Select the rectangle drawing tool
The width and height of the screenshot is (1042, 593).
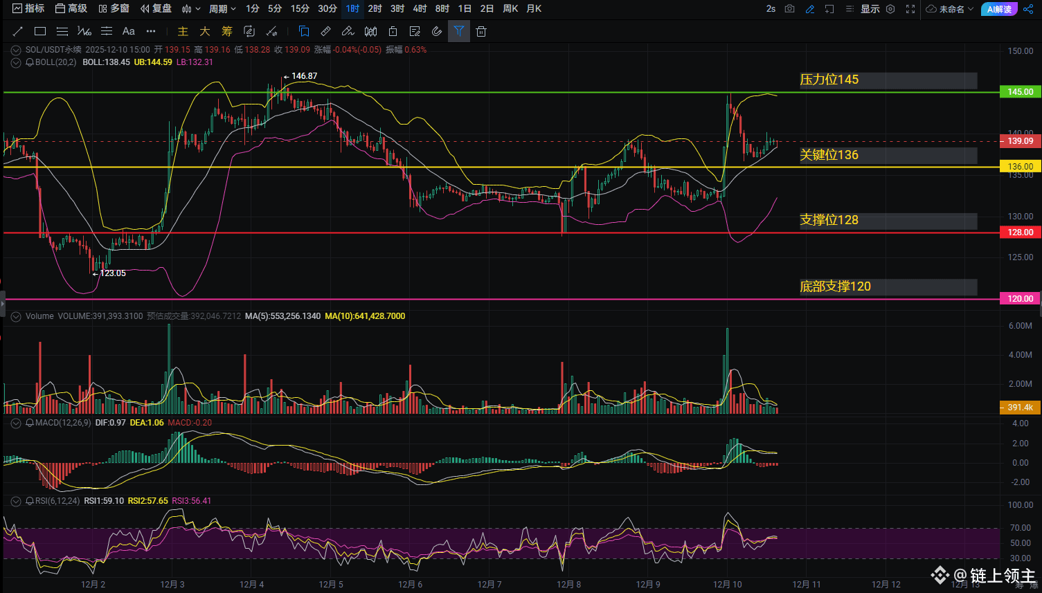coord(40,31)
